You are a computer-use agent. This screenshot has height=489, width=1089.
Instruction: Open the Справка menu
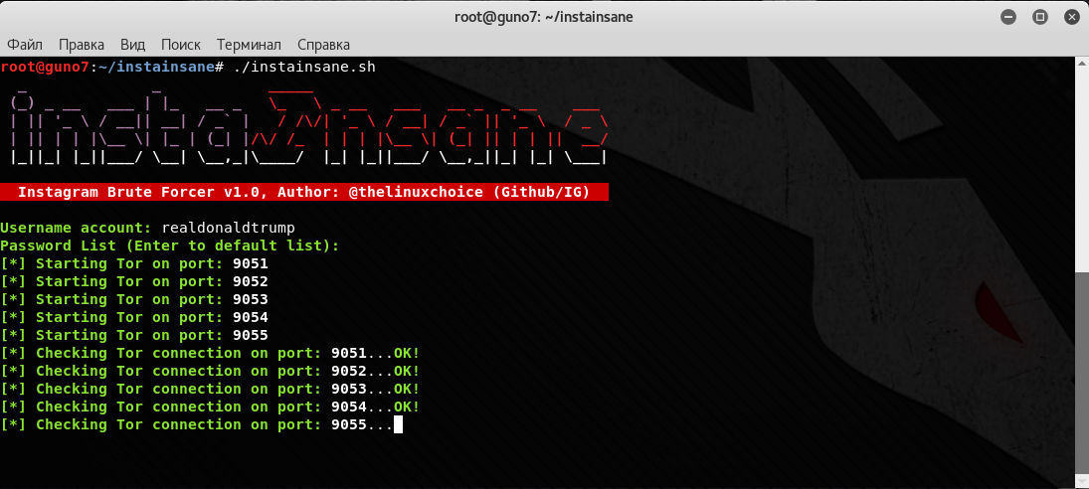click(323, 45)
